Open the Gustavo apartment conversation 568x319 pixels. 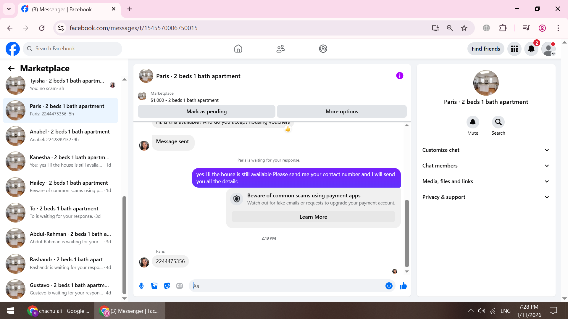tap(61, 289)
